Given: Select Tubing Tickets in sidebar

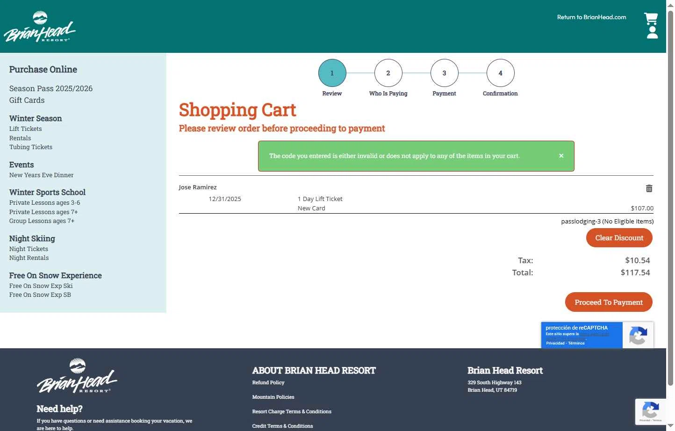Looking at the screenshot, I should point(31,147).
